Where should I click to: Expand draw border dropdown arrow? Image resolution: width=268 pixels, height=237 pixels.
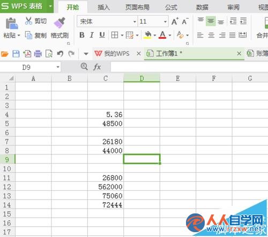(x=137, y=35)
